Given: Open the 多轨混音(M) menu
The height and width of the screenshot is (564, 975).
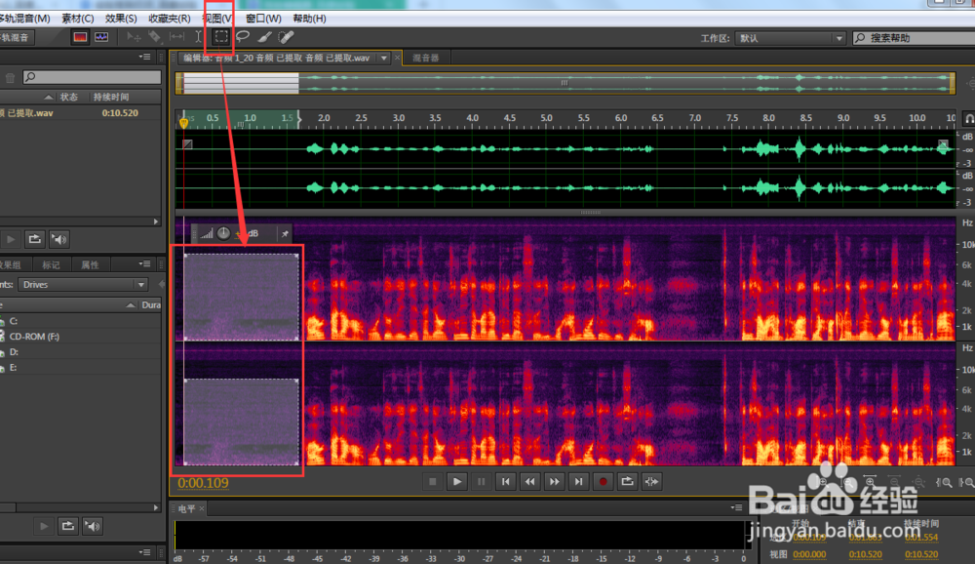Looking at the screenshot, I should click(25, 19).
